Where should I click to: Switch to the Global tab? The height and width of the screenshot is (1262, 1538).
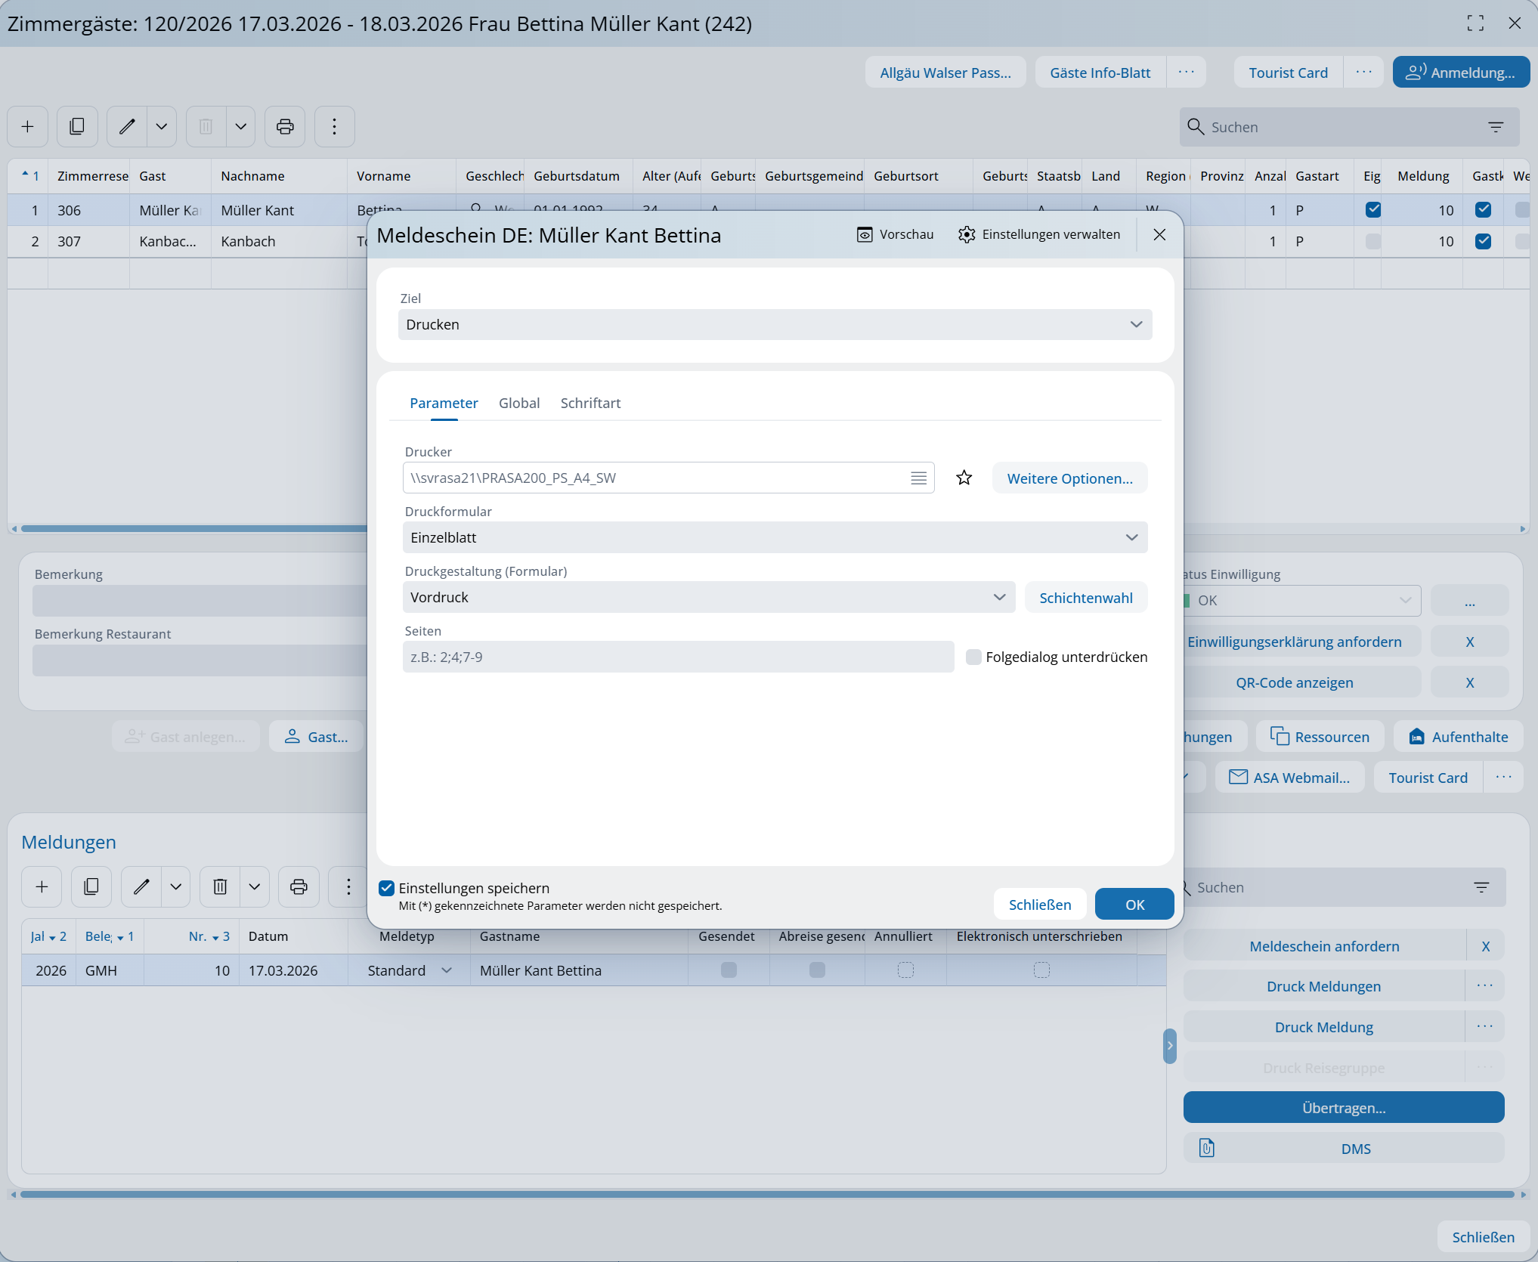pos(519,403)
